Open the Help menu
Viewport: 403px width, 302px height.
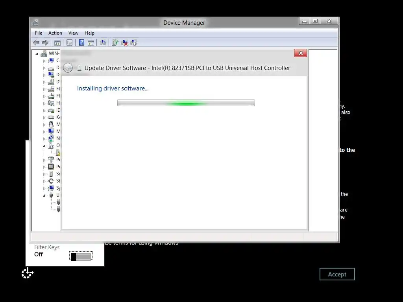[89, 33]
